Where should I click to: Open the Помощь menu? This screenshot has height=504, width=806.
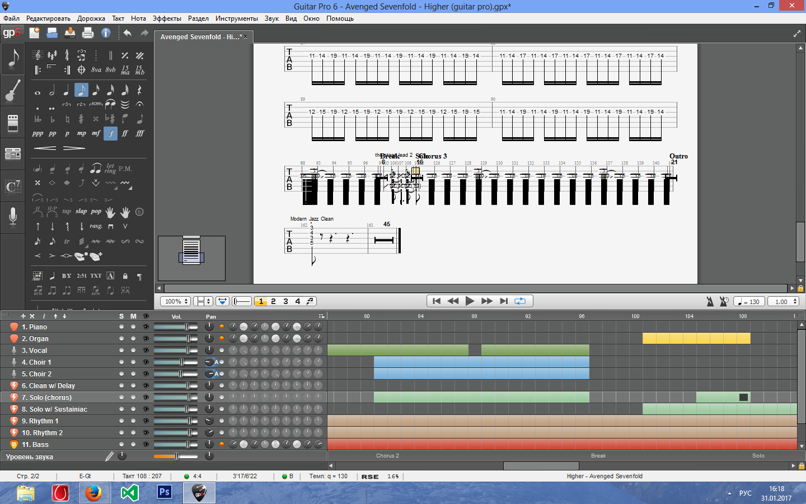tap(340, 18)
